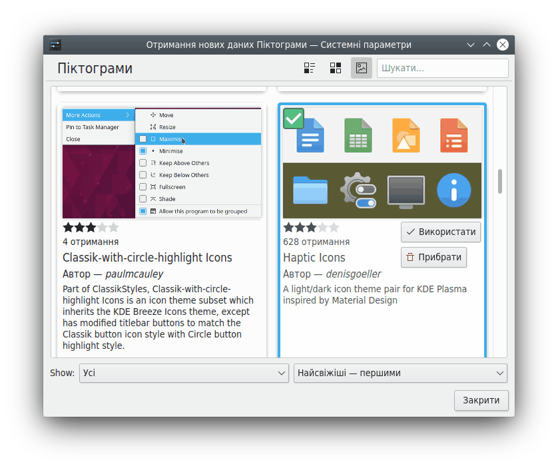Open the Show filter dropdown
Screen dimensions: 558x468
[x=183, y=373]
